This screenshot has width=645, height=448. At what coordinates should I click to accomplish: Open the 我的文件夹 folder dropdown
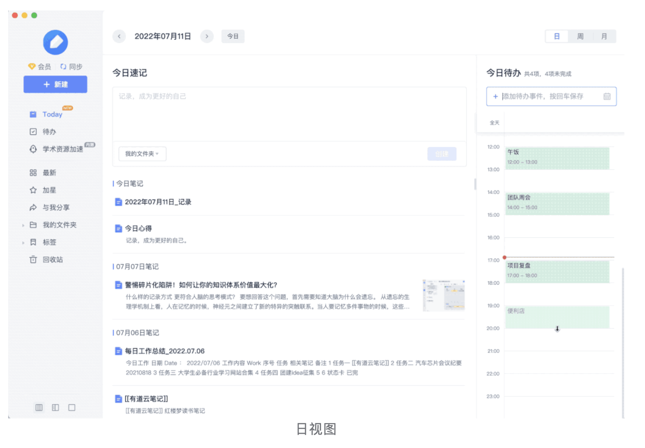tap(142, 154)
